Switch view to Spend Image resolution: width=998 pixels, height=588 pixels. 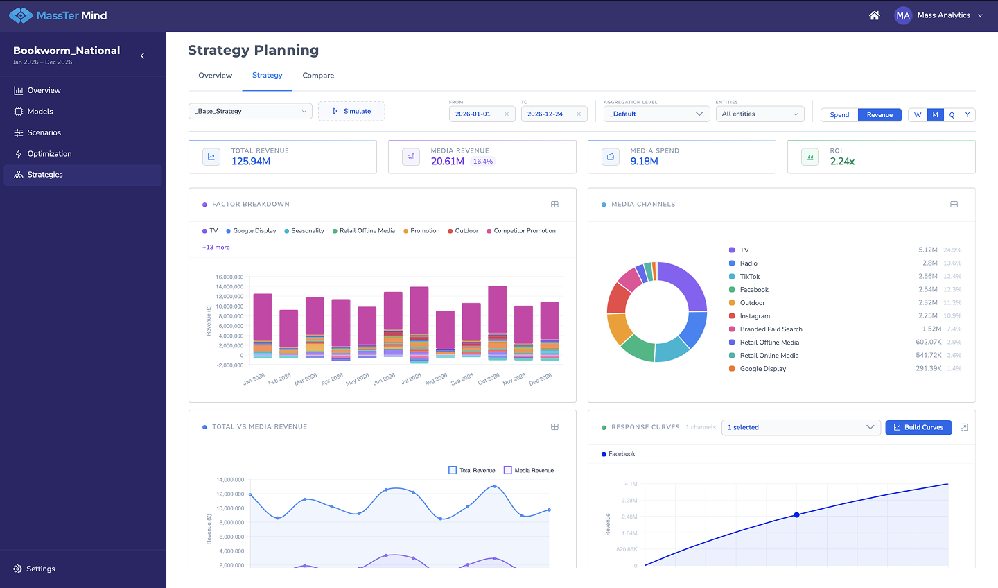839,115
